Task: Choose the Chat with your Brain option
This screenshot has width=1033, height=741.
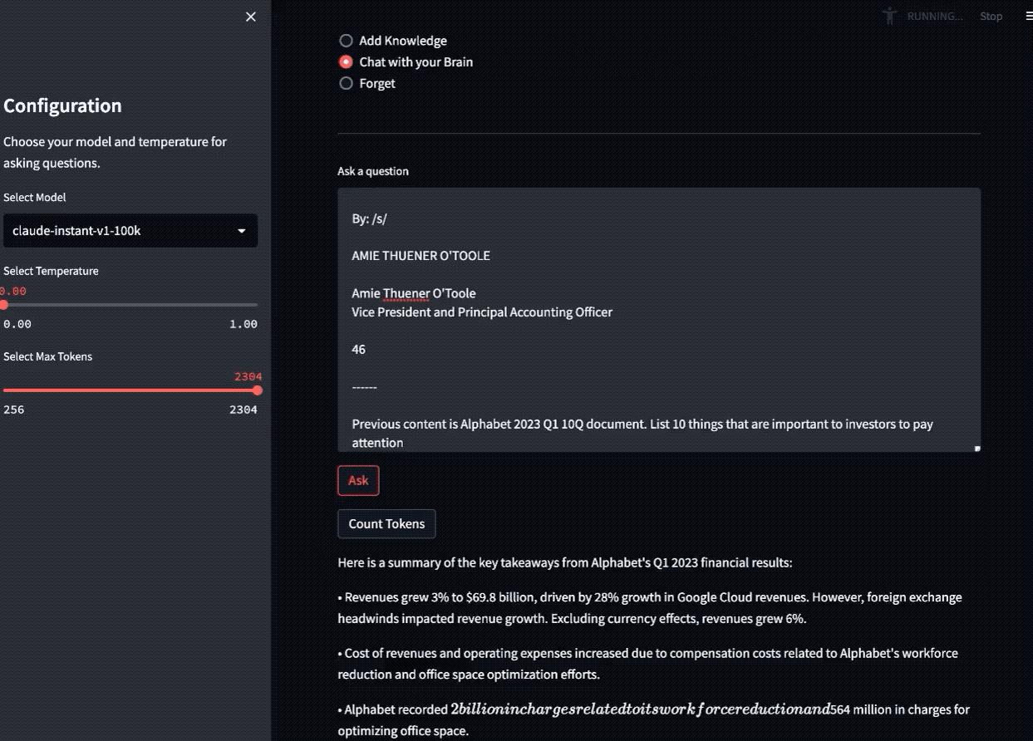Action: click(346, 61)
